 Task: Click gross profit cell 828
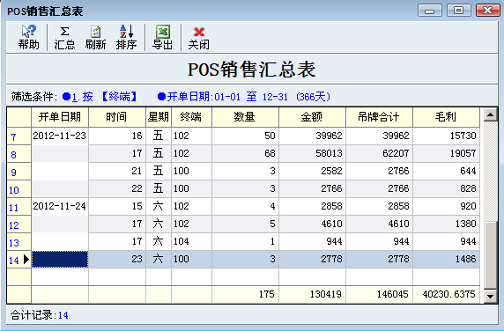446,188
